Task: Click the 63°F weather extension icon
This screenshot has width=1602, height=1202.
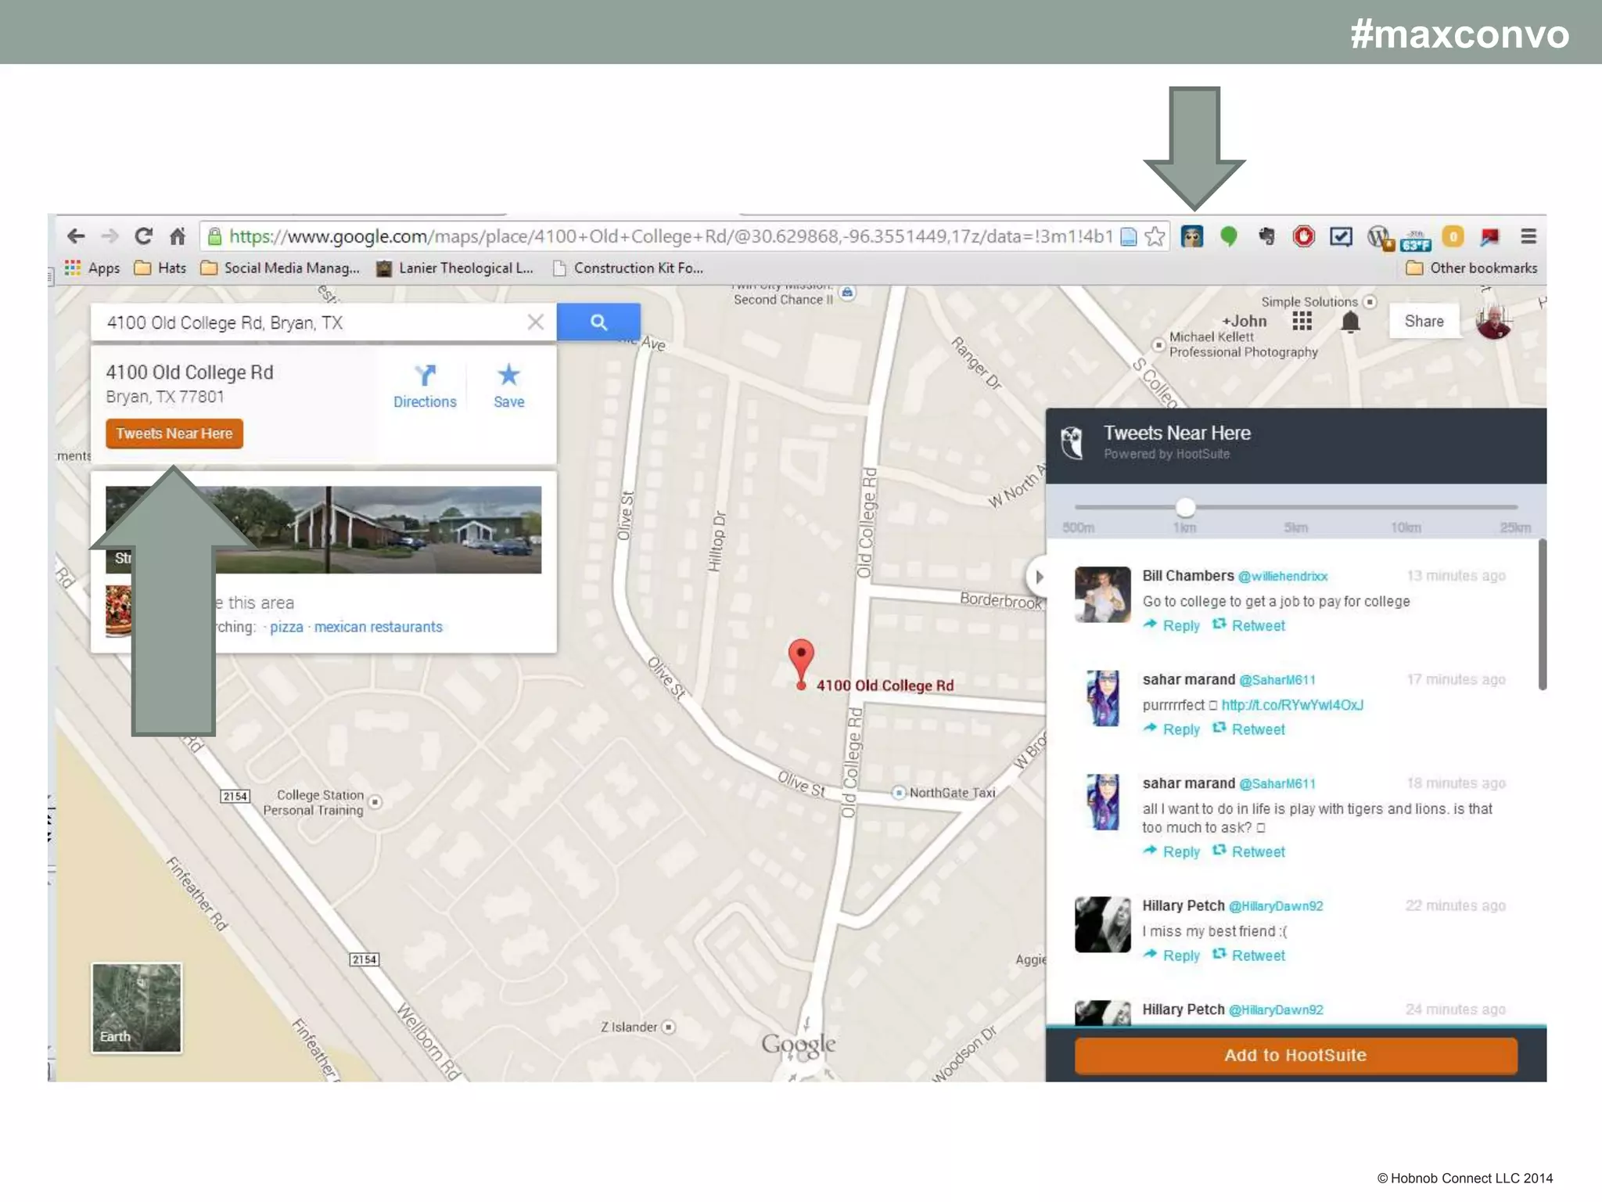Action: tap(1416, 240)
